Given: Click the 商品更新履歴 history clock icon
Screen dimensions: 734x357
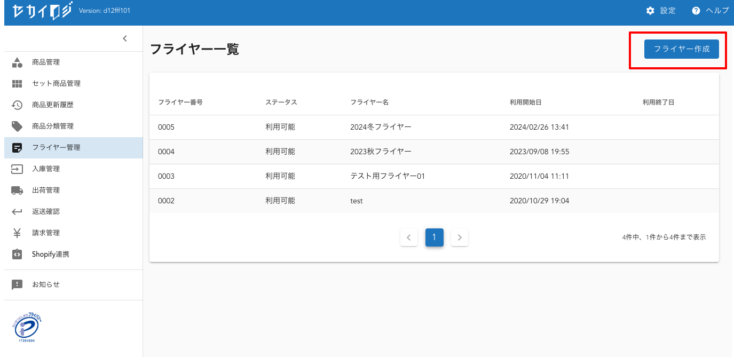Looking at the screenshot, I should tap(17, 105).
